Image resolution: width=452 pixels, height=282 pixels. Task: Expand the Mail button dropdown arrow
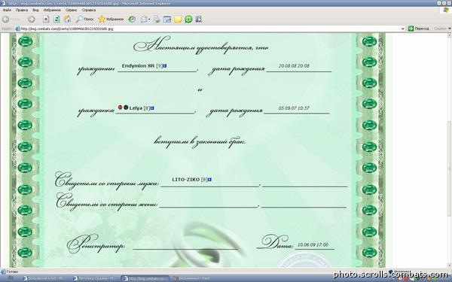[149, 20]
